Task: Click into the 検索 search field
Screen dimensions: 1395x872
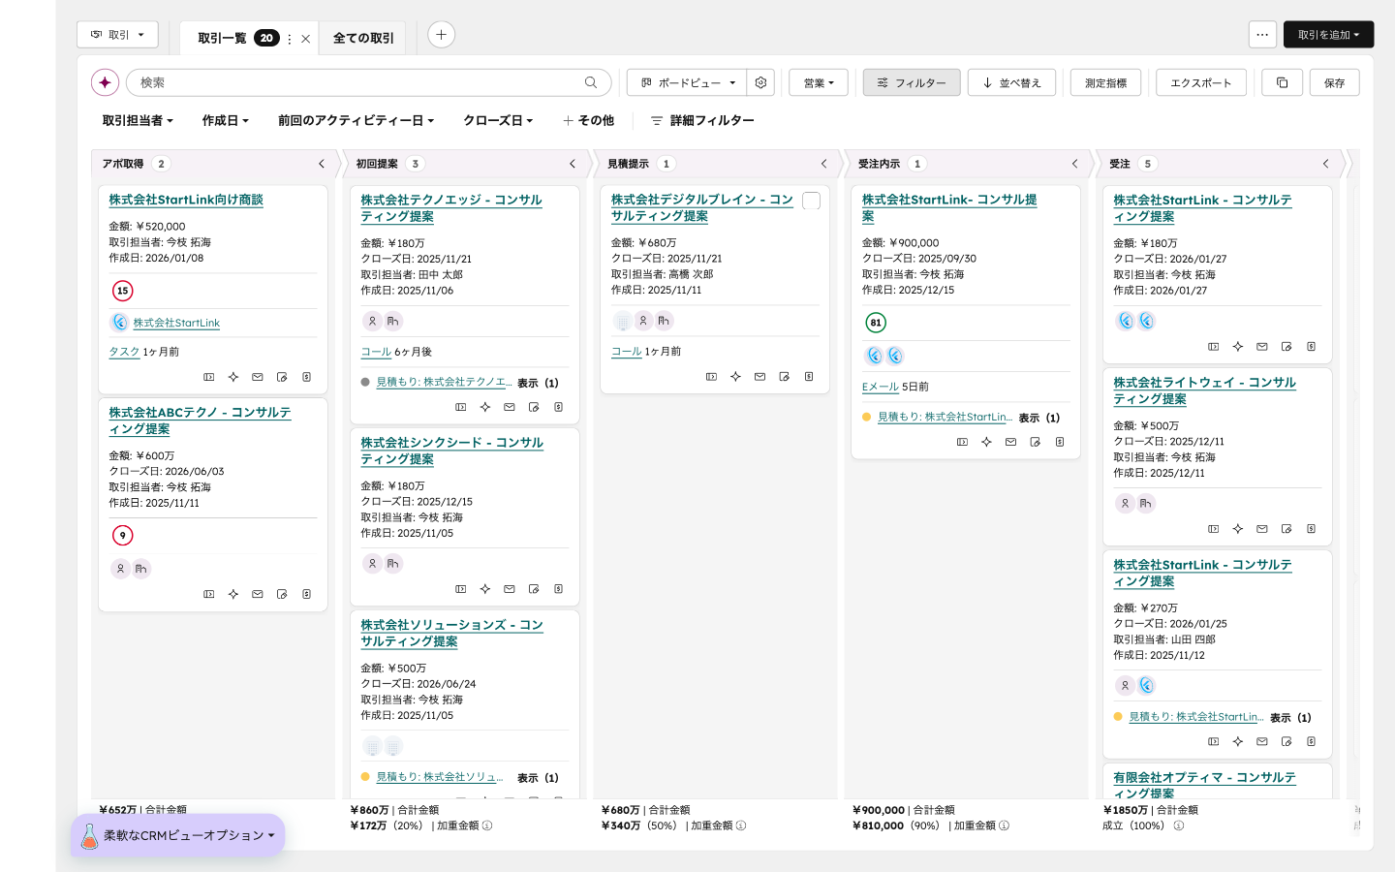Action: coord(358,82)
